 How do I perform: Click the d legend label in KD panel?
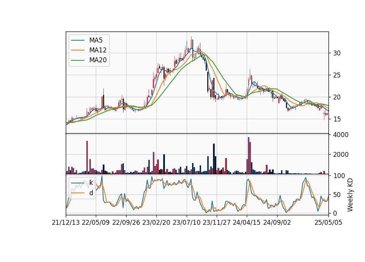click(91, 193)
